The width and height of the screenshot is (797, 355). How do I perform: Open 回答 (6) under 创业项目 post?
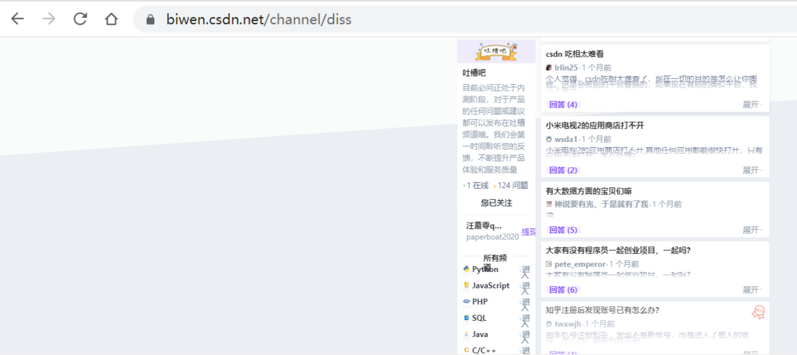(563, 290)
